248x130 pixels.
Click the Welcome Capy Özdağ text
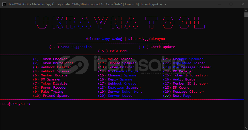click(104, 39)
